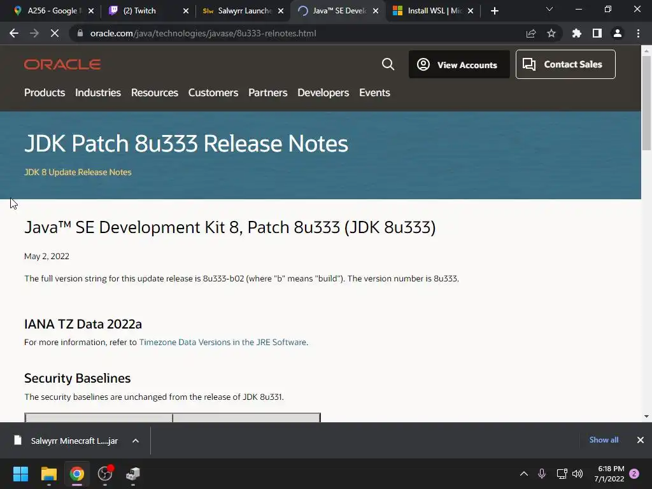The image size is (652, 489).
Task: Click the browser forward arrow
Action: pos(34,33)
